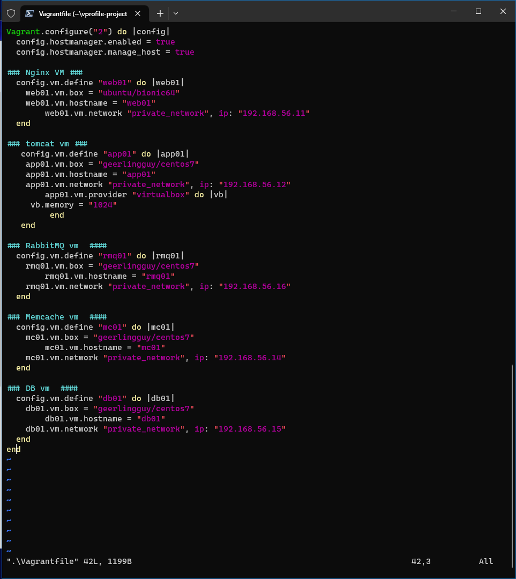Click the security shield icon in the title bar
The height and width of the screenshot is (579, 516).
11,13
